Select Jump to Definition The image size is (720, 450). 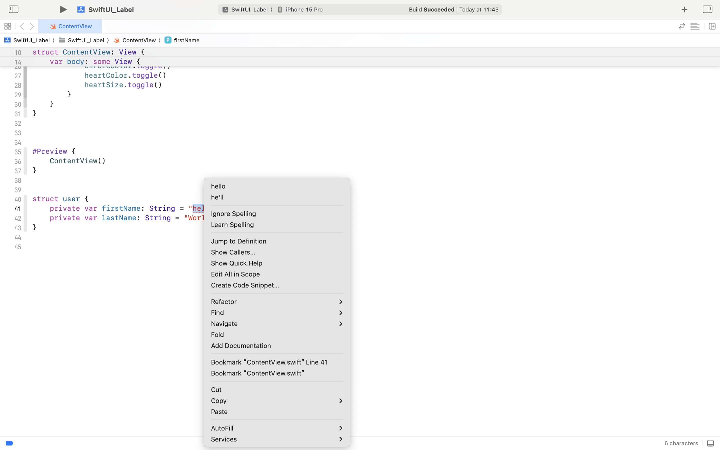238,241
